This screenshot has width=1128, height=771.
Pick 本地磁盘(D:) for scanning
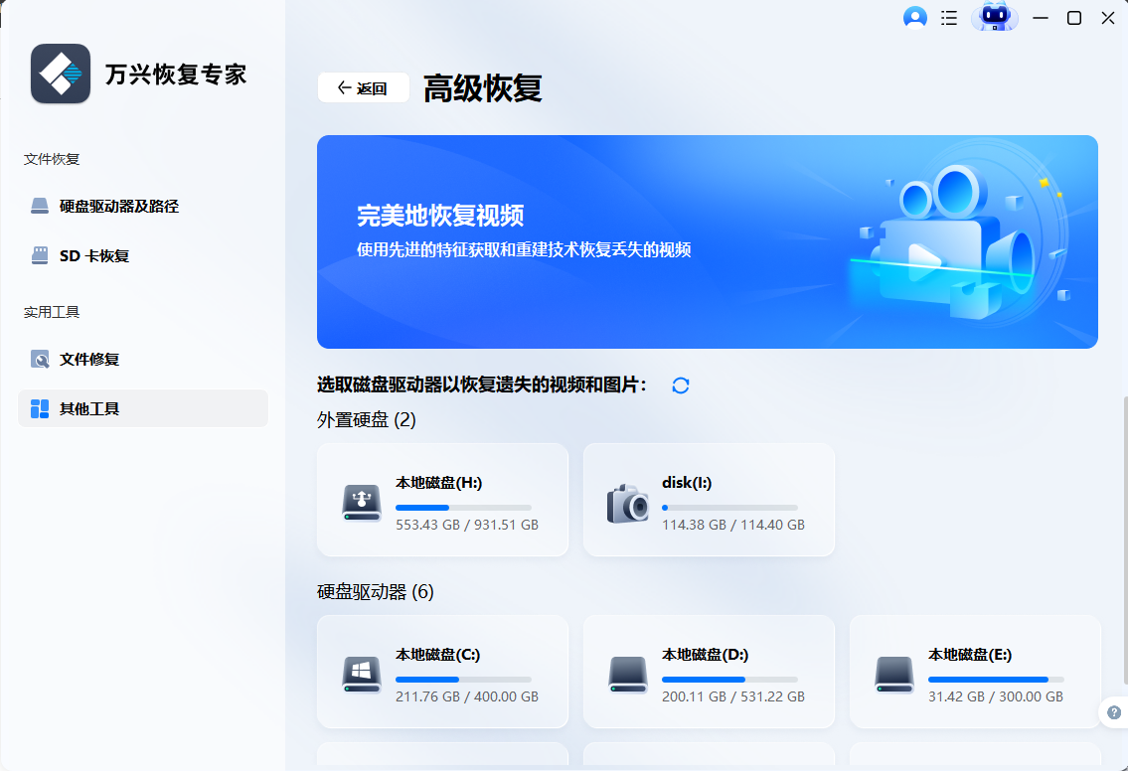pos(709,672)
